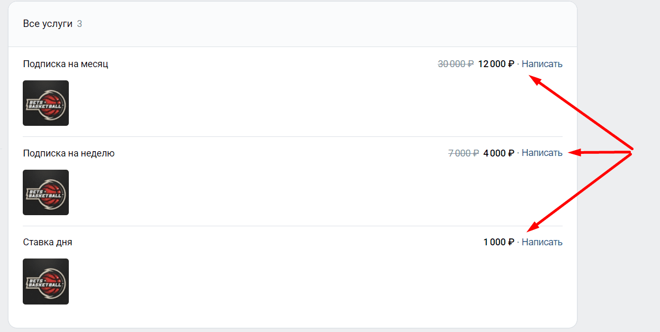
Task: Click the Ставка дня service logo image
Action: coord(46,281)
